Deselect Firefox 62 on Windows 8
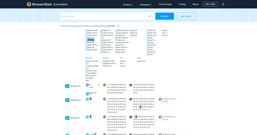257x135 pixels. (136, 117)
